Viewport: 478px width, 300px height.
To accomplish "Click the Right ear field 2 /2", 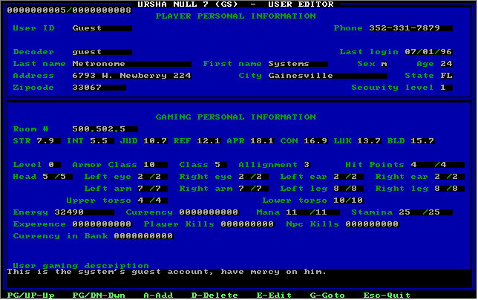I will point(449,177).
